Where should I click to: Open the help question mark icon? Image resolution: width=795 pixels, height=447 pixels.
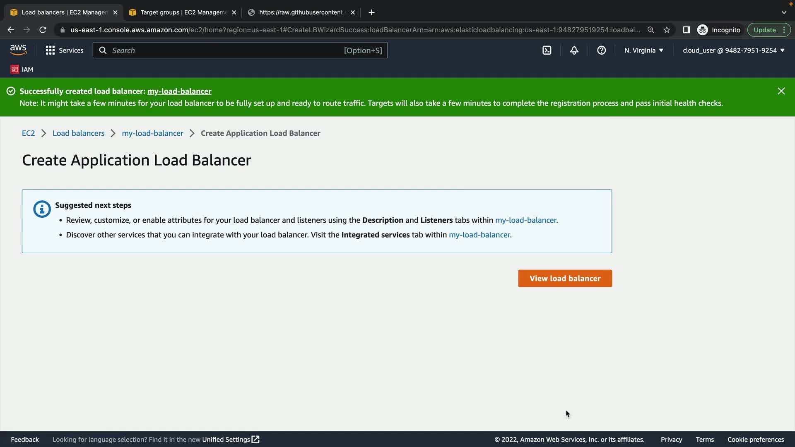coord(601,50)
